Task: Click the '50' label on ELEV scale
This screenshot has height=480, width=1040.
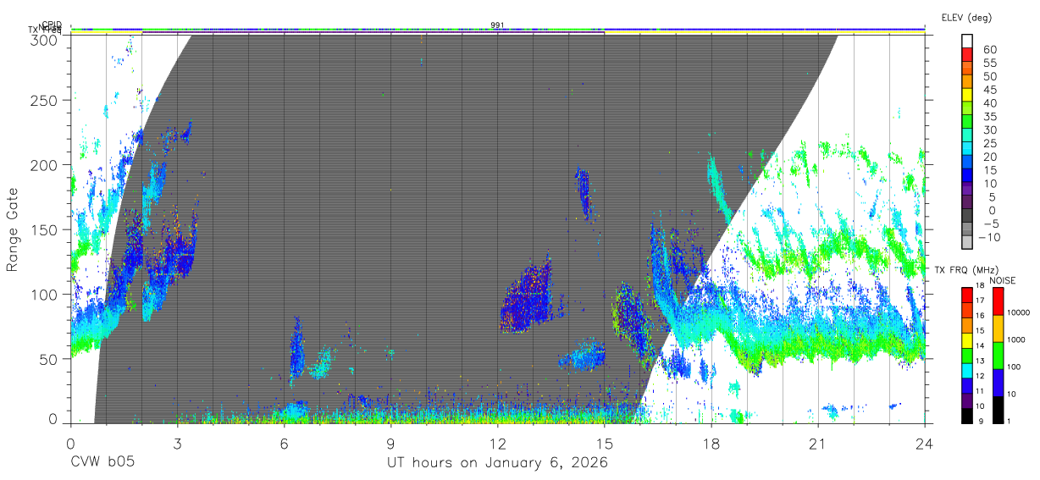Action: pos(990,76)
